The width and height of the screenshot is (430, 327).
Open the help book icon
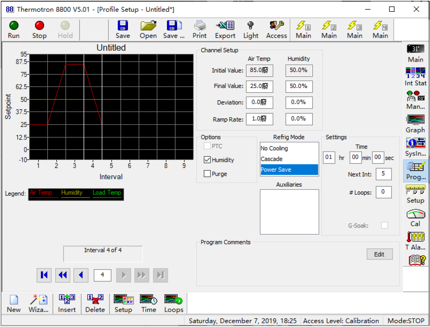[x=417, y=260]
